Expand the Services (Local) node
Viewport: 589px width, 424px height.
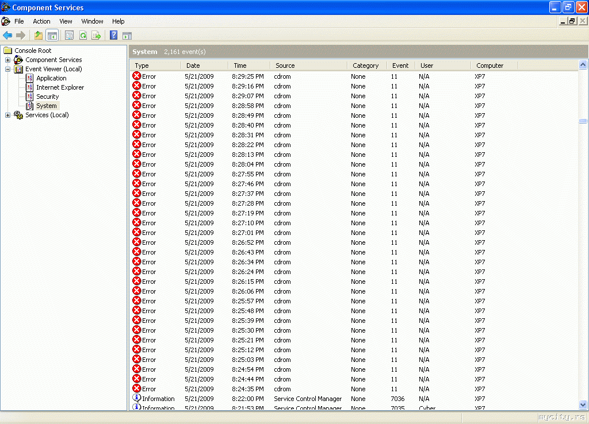point(7,115)
